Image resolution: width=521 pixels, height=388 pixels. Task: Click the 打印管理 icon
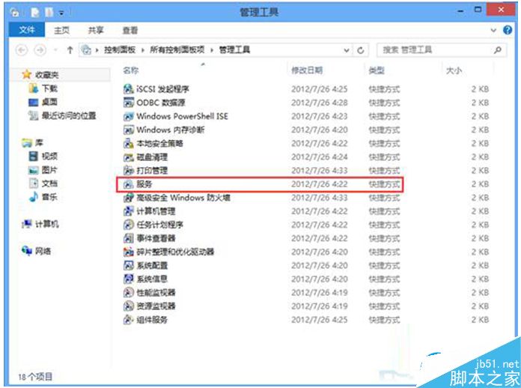128,171
